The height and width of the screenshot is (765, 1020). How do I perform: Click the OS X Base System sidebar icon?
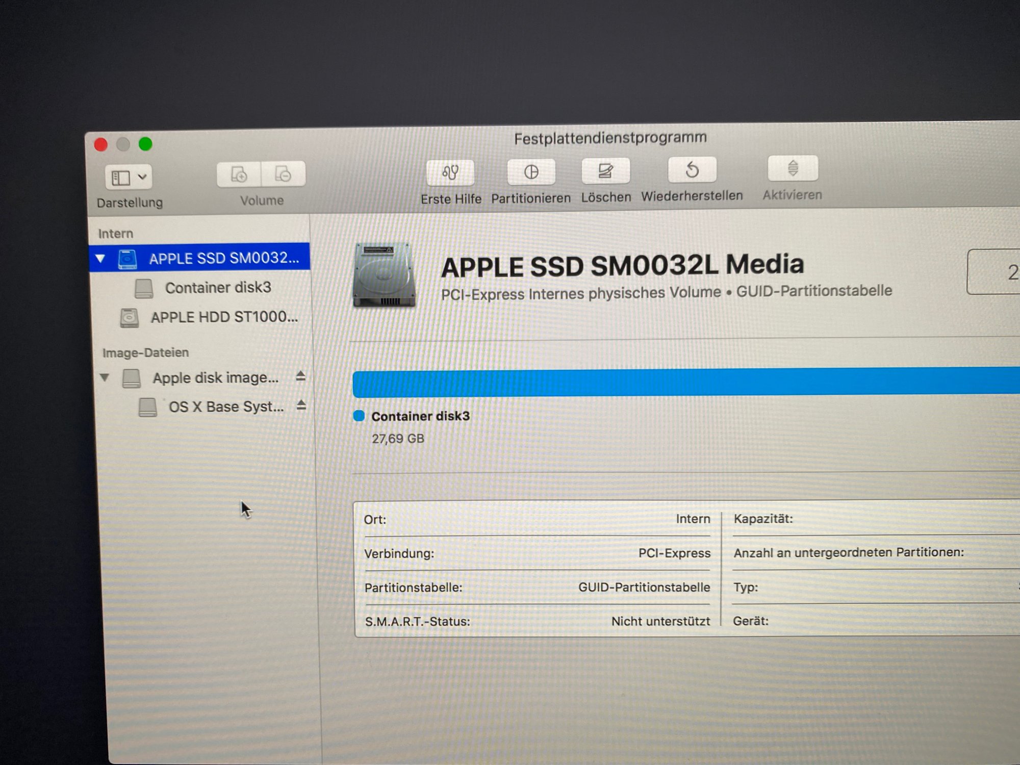pos(148,407)
